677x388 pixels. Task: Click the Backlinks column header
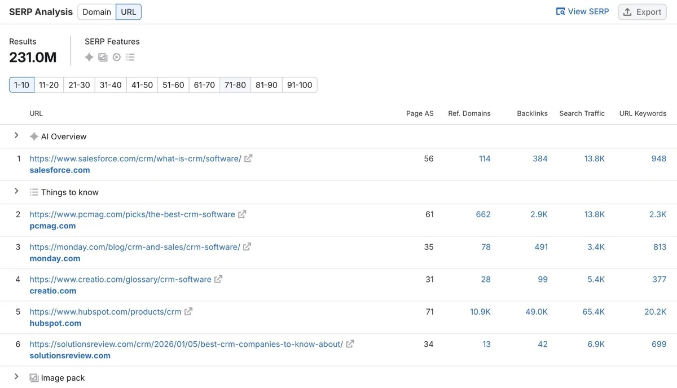[532, 113]
